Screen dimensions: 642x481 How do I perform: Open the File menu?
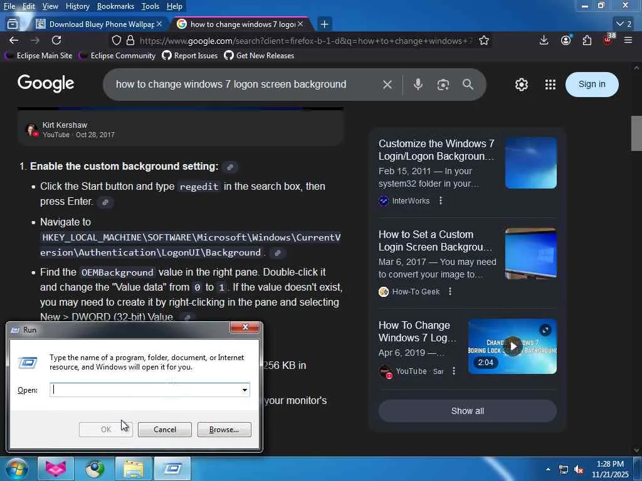[9, 6]
